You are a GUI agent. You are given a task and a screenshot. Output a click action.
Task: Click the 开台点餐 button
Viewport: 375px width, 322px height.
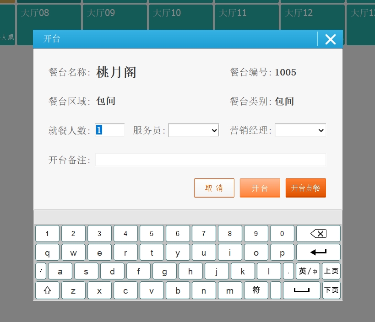305,188
